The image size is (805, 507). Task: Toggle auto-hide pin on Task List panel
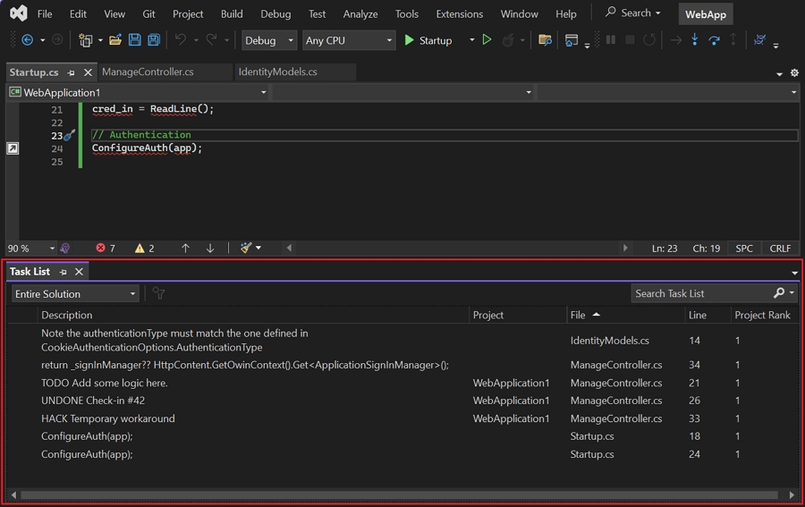64,272
